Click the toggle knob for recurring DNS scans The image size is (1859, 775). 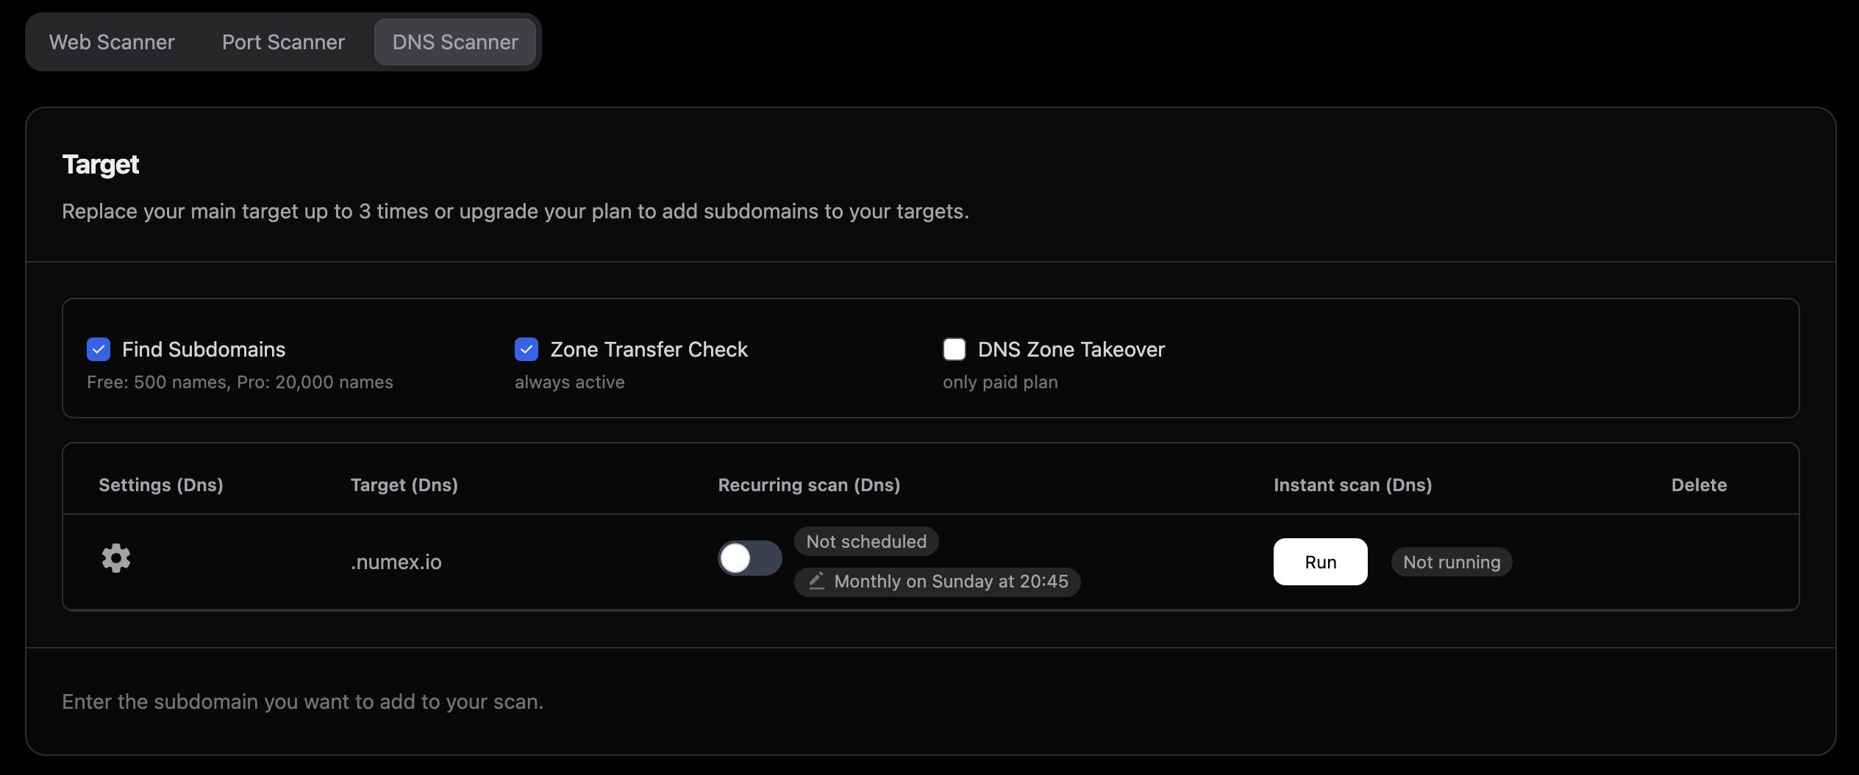click(735, 559)
